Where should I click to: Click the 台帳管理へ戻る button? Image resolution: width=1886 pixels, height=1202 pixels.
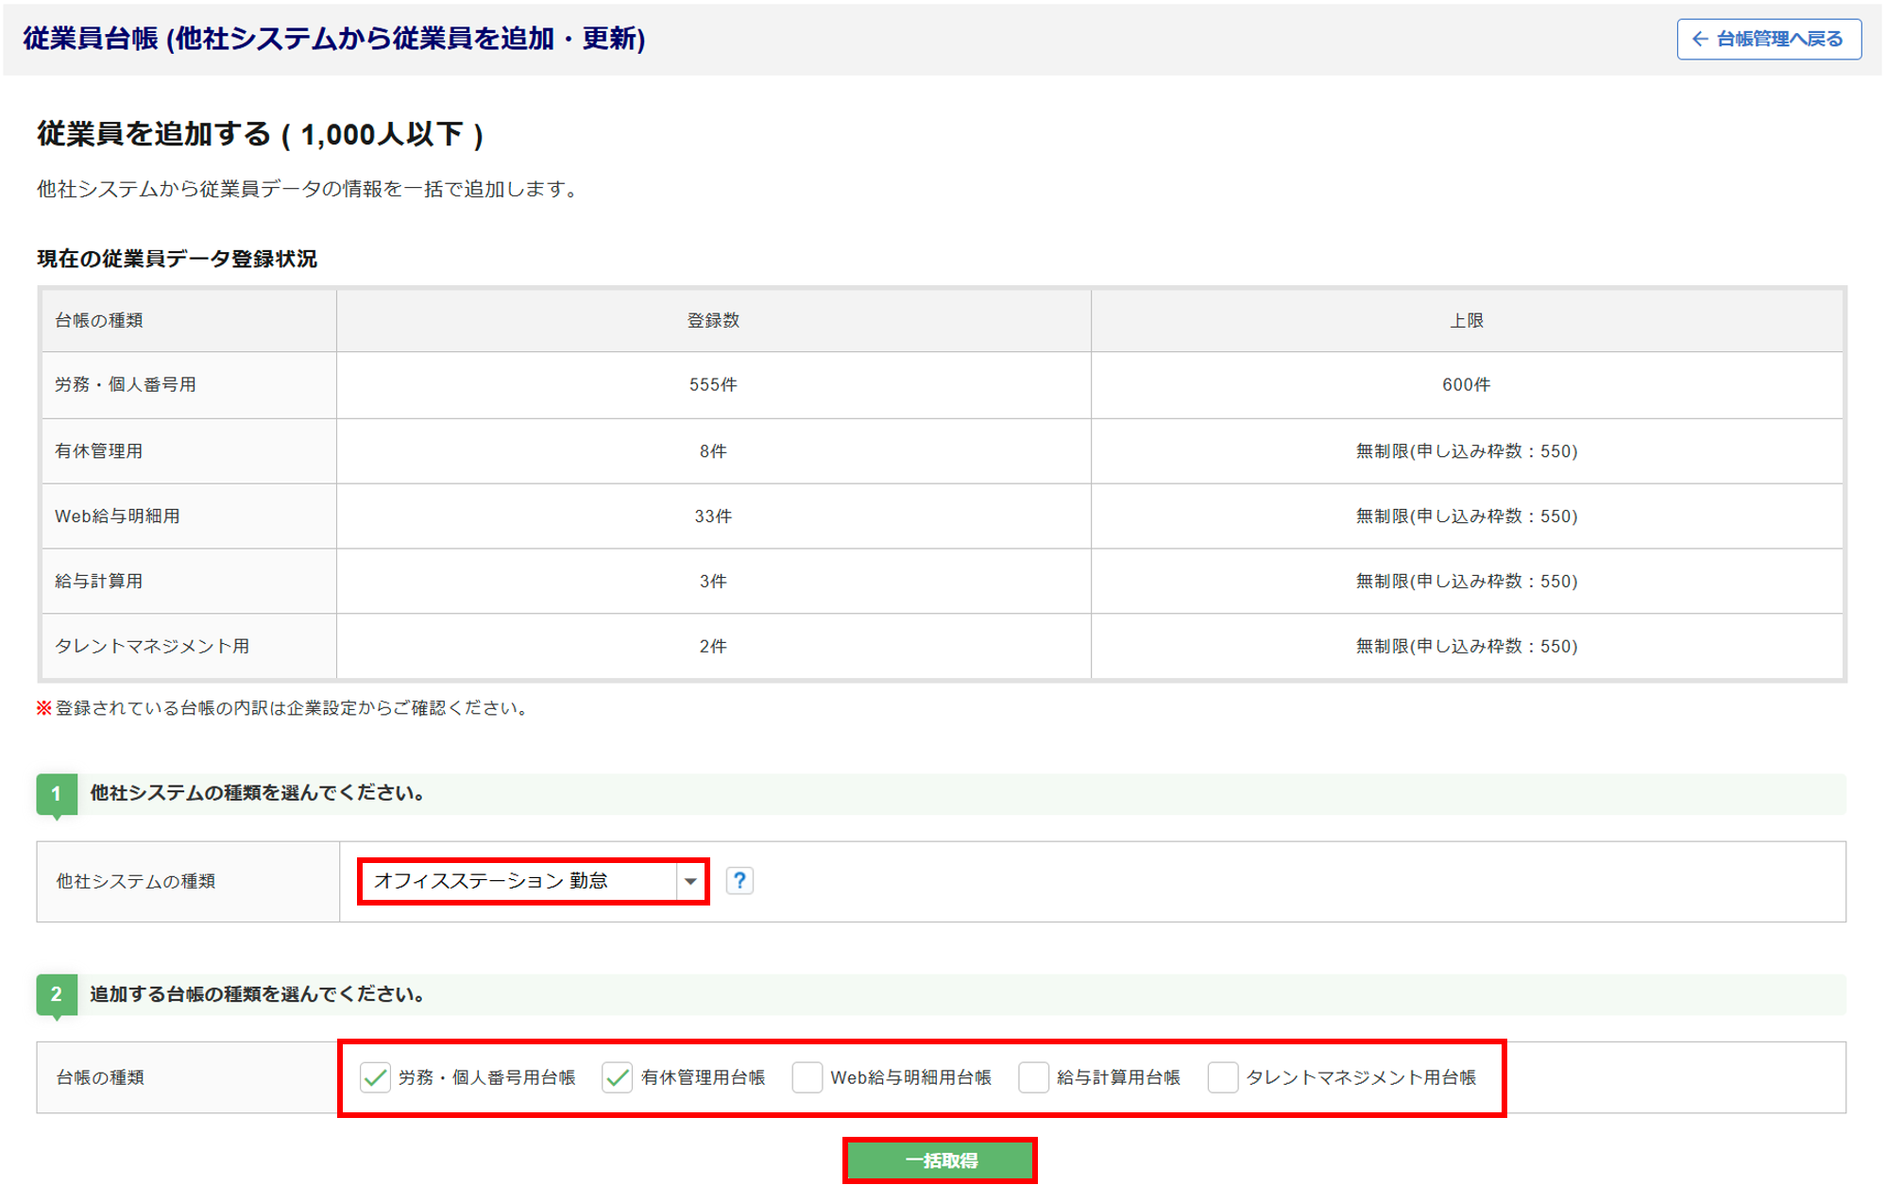(1768, 39)
